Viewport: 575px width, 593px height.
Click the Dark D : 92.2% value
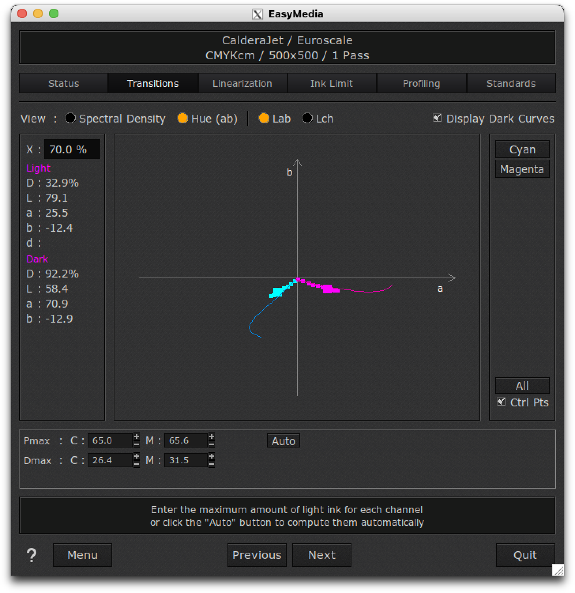coord(53,274)
